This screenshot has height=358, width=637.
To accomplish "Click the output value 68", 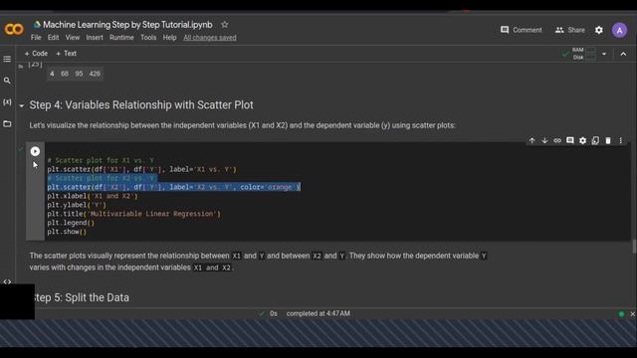I will [65, 74].
